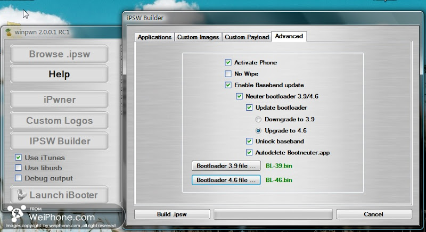Open Custom Logos in winpwn
Screen dimensions: 426x232
(59, 120)
